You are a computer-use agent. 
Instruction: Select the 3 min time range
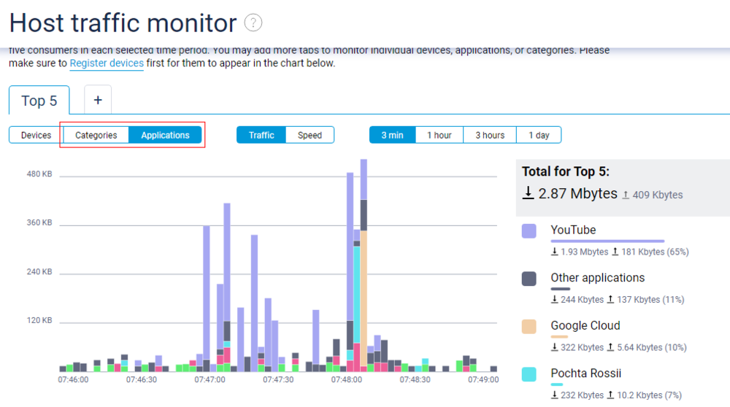[392, 135]
